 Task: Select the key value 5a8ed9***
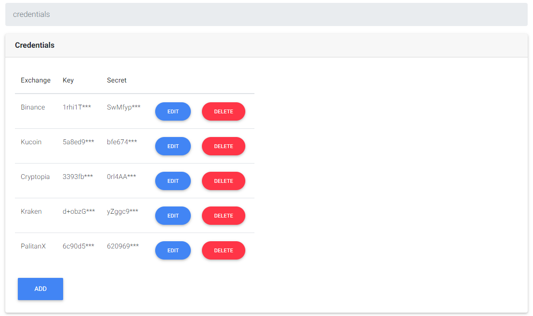[78, 142]
